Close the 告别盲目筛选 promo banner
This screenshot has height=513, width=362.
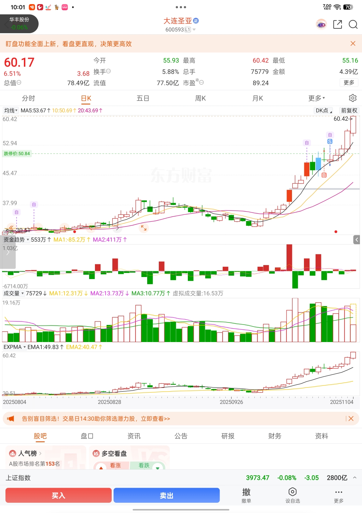click(x=351, y=419)
